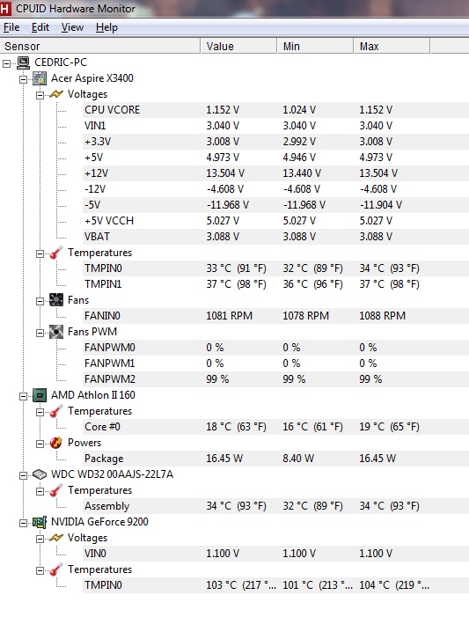Click the Value column header
469x617 pixels.
[238, 46]
